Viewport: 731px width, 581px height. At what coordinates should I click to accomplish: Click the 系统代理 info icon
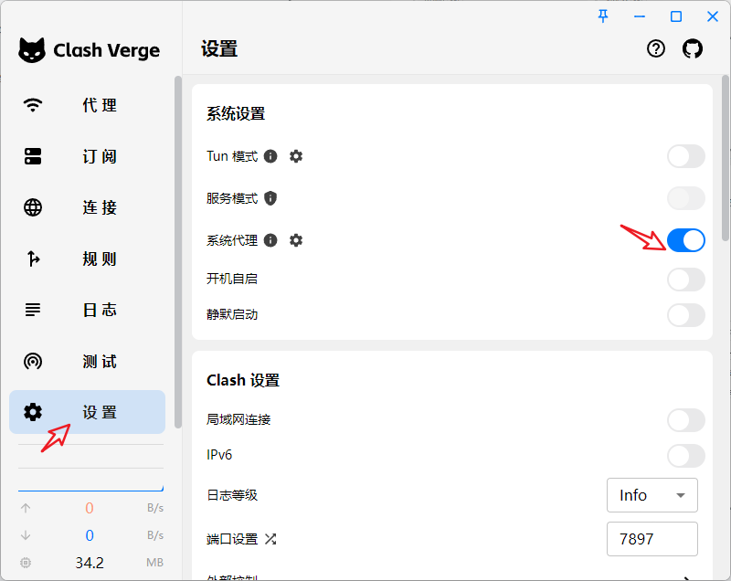click(270, 240)
